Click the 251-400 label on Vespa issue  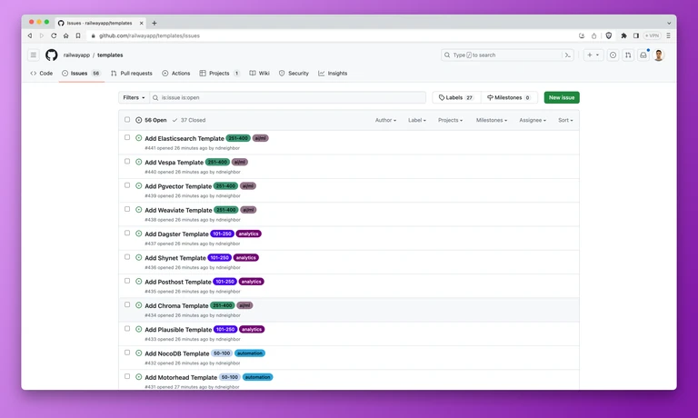(218, 162)
